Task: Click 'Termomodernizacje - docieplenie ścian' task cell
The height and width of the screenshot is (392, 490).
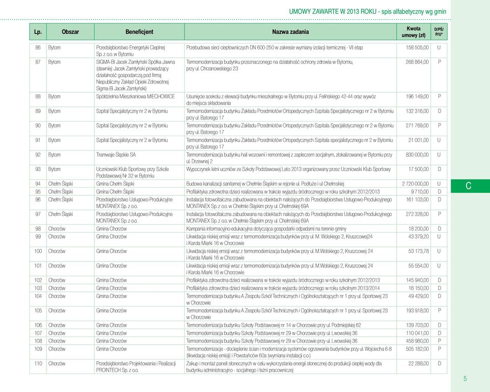Action: (x=290, y=352)
